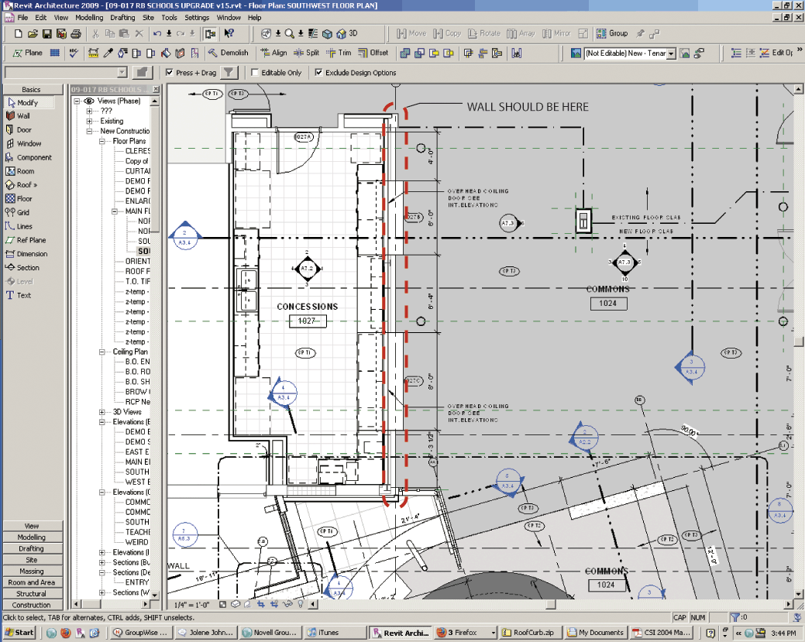
Task: Uncheck Exclude Design Options
Action: tap(318, 73)
